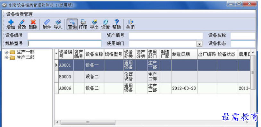261x127 pixels.
Task: Click 通用设备 cell in A0006 row
Action: click(x=130, y=88)
